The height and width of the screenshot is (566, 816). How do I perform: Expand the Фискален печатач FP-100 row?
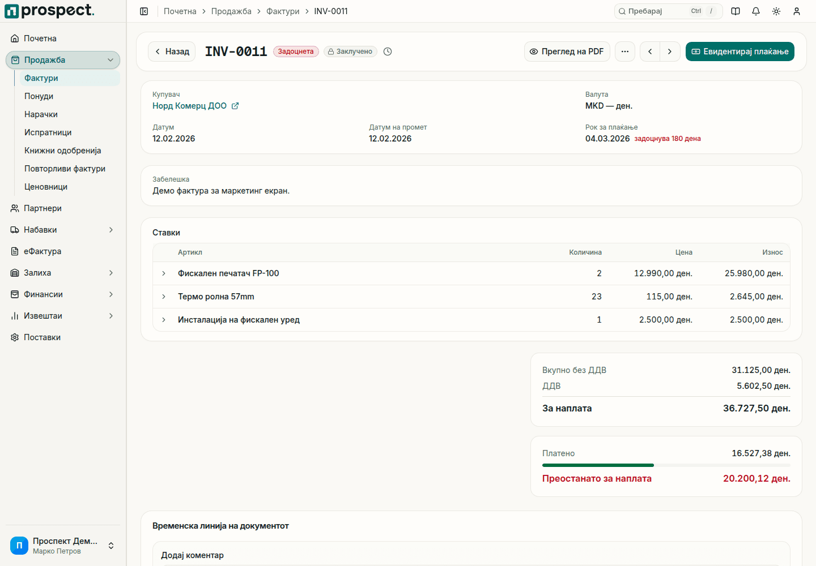click(164, 273)
